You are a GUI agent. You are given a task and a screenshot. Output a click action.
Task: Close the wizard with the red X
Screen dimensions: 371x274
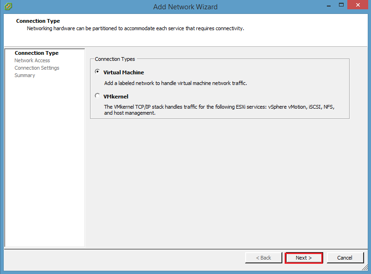[x=358, y=5]
